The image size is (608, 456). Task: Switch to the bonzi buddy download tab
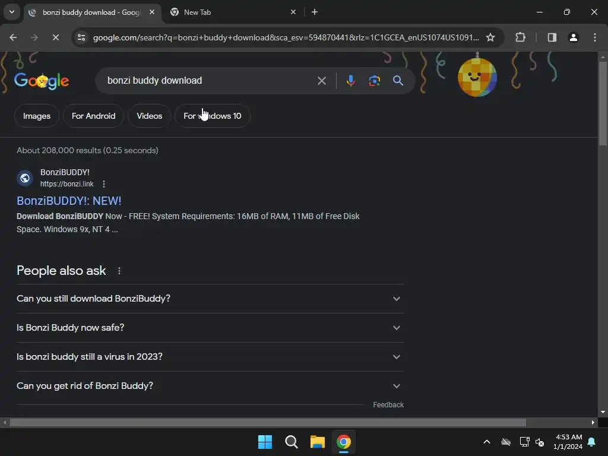click(x=92, y=12)
